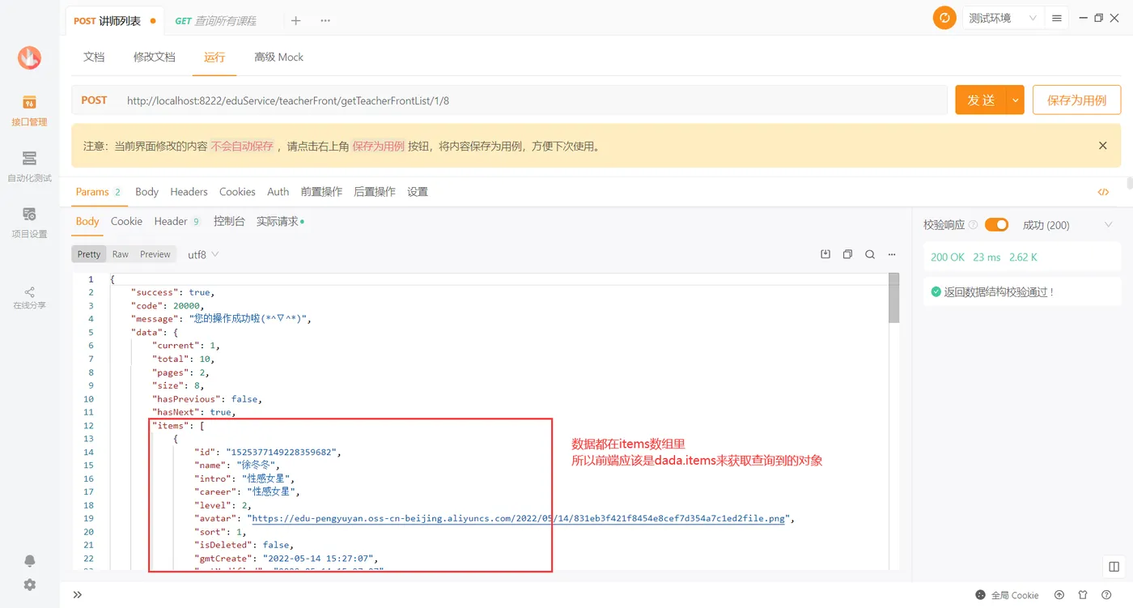
Task: Click the 保存为用例 button
Action: coord(1076,100)
